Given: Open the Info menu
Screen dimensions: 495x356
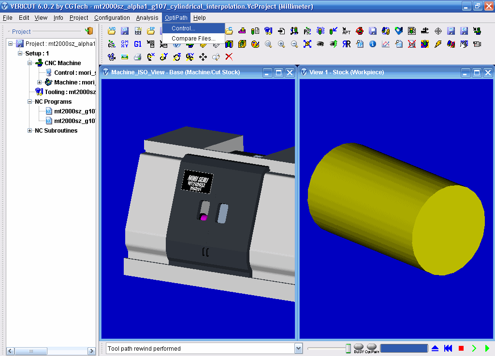Looking at the screenshot, I should 58,18.
